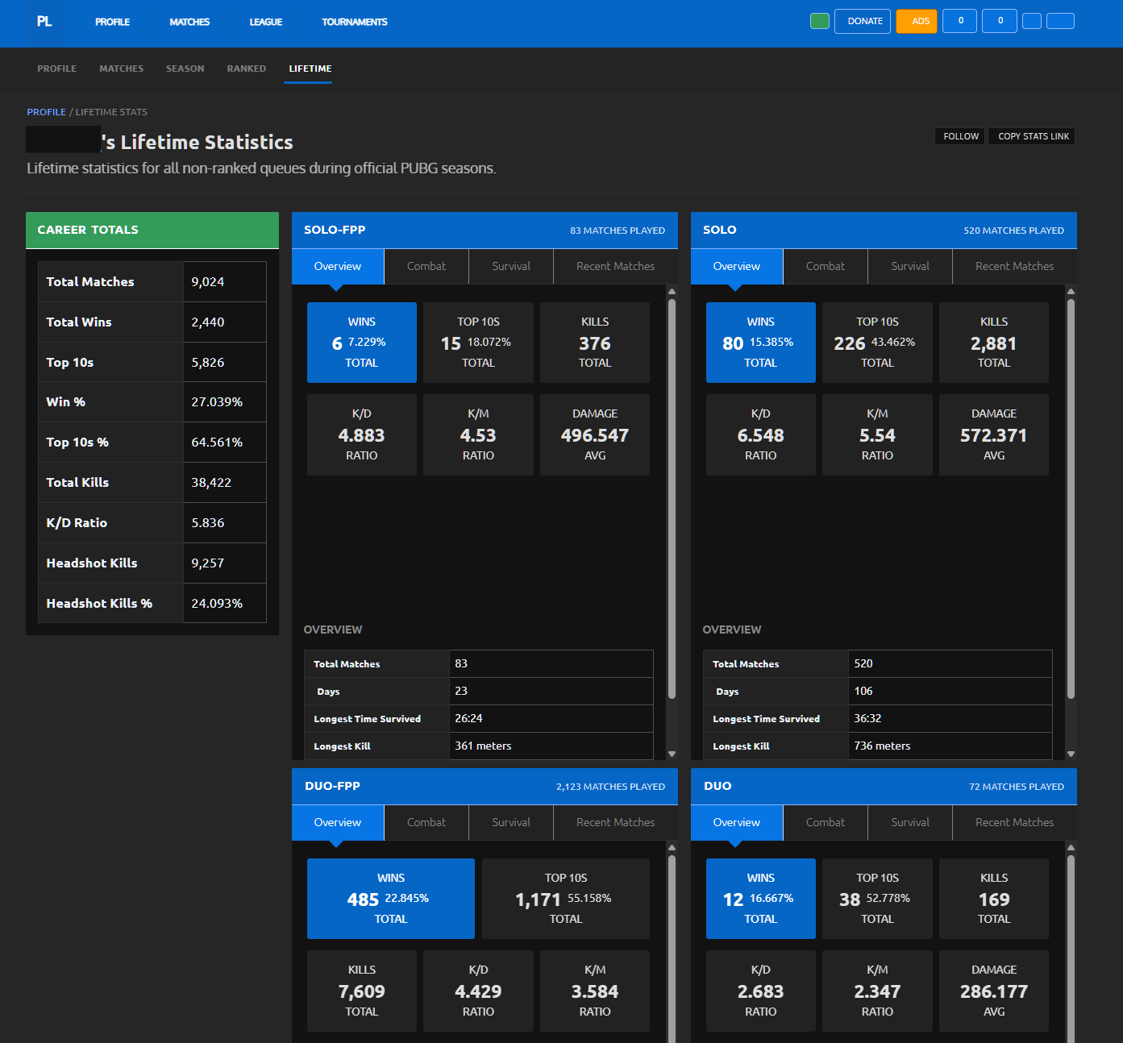Screen dimensions: 1123x1043
Task: Click the DUO WINS 12 card
Action: click(x=761, y=899)
